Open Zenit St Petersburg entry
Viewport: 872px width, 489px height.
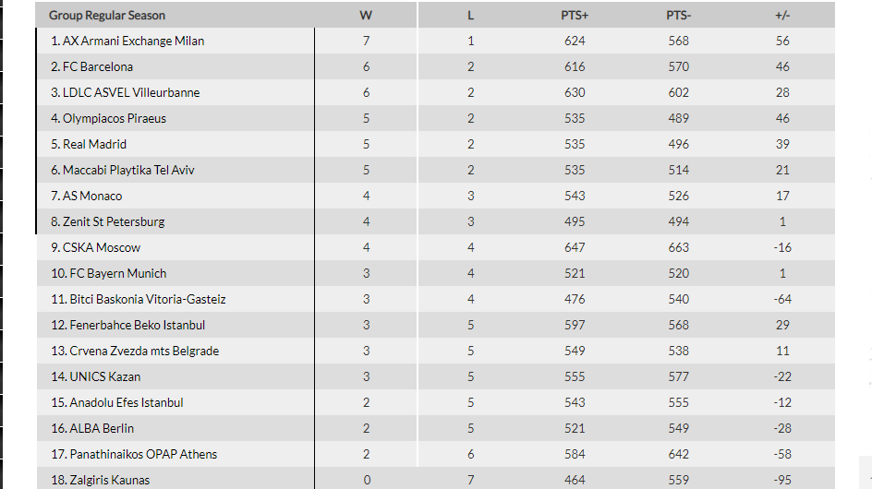[x=114, y=221]
